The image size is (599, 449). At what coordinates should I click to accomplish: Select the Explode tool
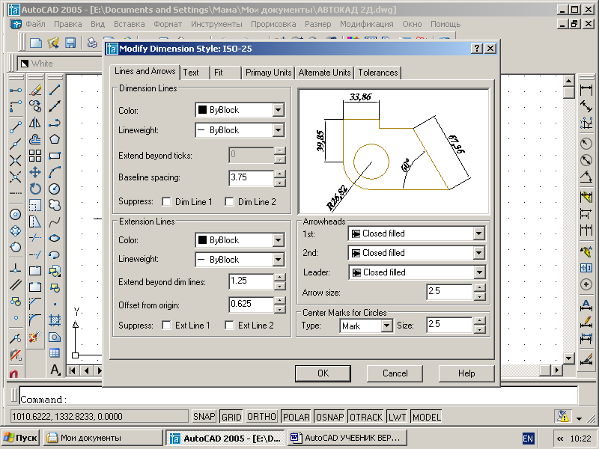click(x=35, y=337)
